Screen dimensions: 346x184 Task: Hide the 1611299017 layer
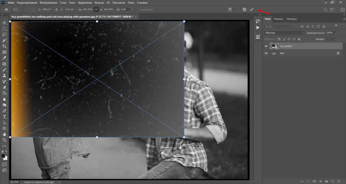click(x=266, y=46)
